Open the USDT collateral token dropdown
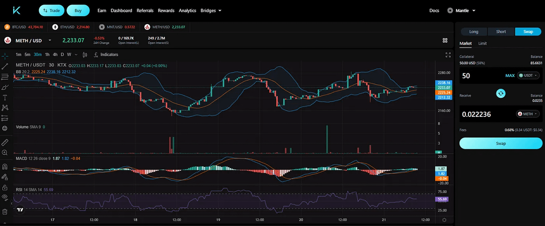This screenshot has height=226, width=545. click(x=529, y=75)
